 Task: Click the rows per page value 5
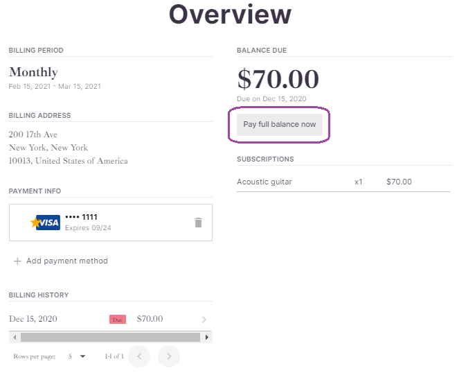point(70,356)
